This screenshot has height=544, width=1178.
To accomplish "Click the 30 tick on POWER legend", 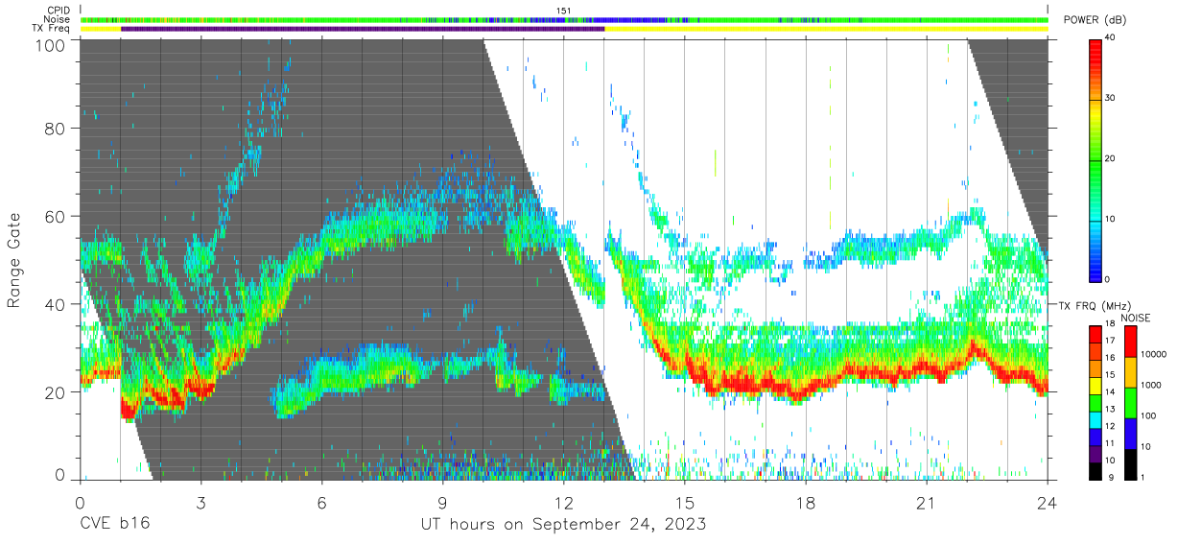I will coord(1111,98).
